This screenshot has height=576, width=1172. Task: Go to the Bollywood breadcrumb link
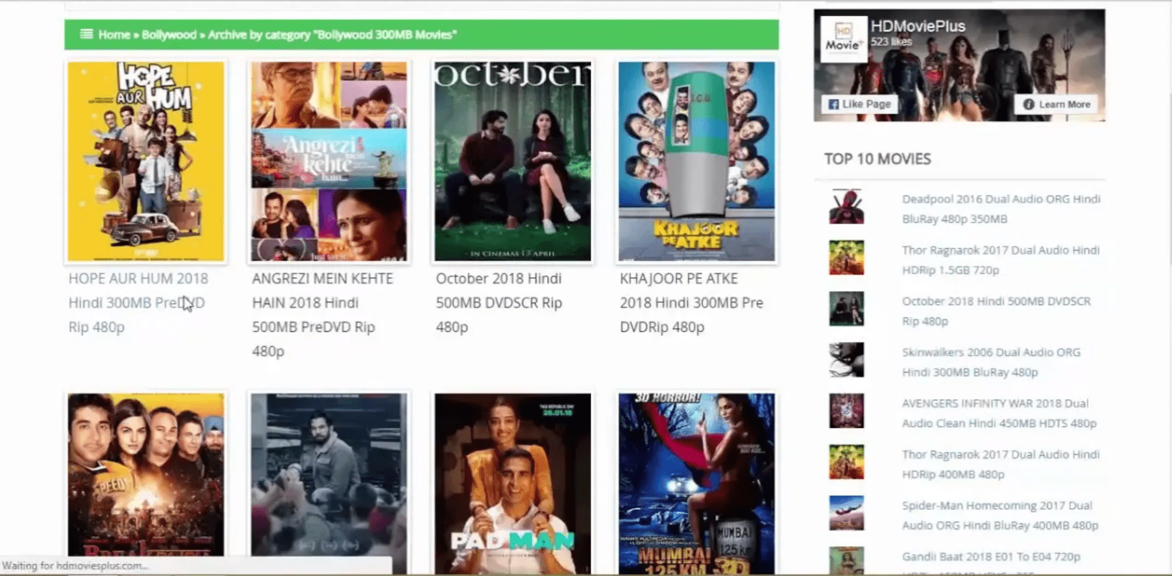tap(169, 34)
